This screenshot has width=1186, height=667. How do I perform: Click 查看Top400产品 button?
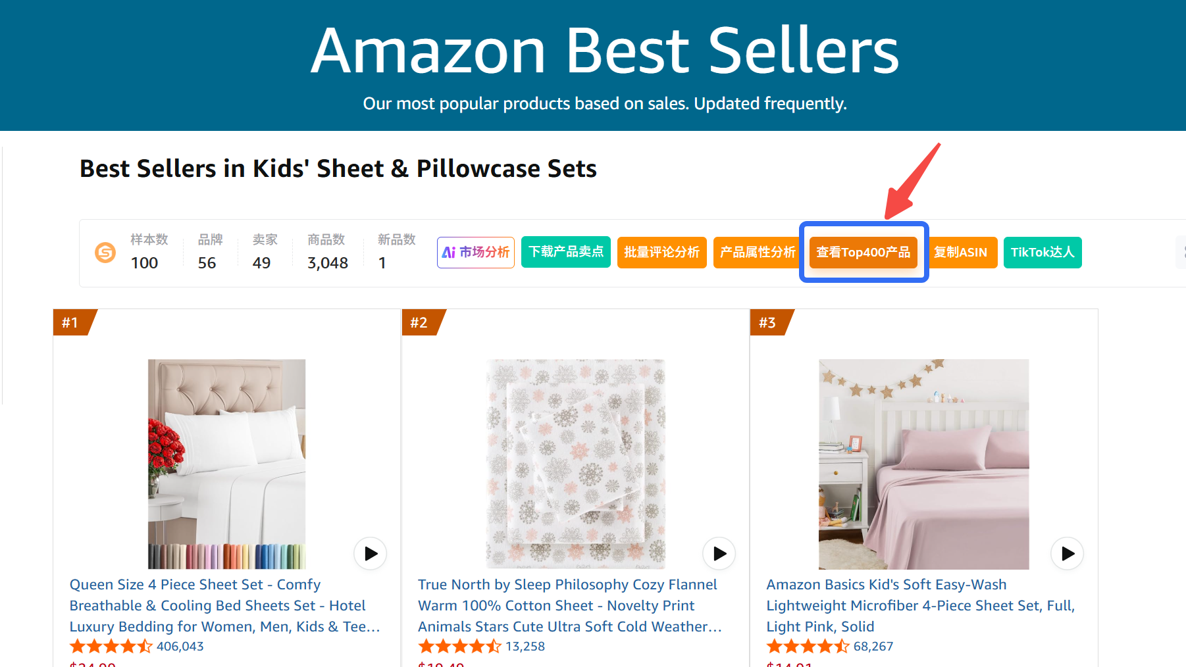tap(863, 253)
